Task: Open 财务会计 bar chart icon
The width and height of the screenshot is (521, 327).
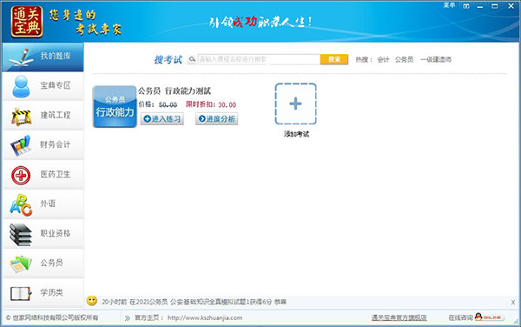Action: [21, 145]
